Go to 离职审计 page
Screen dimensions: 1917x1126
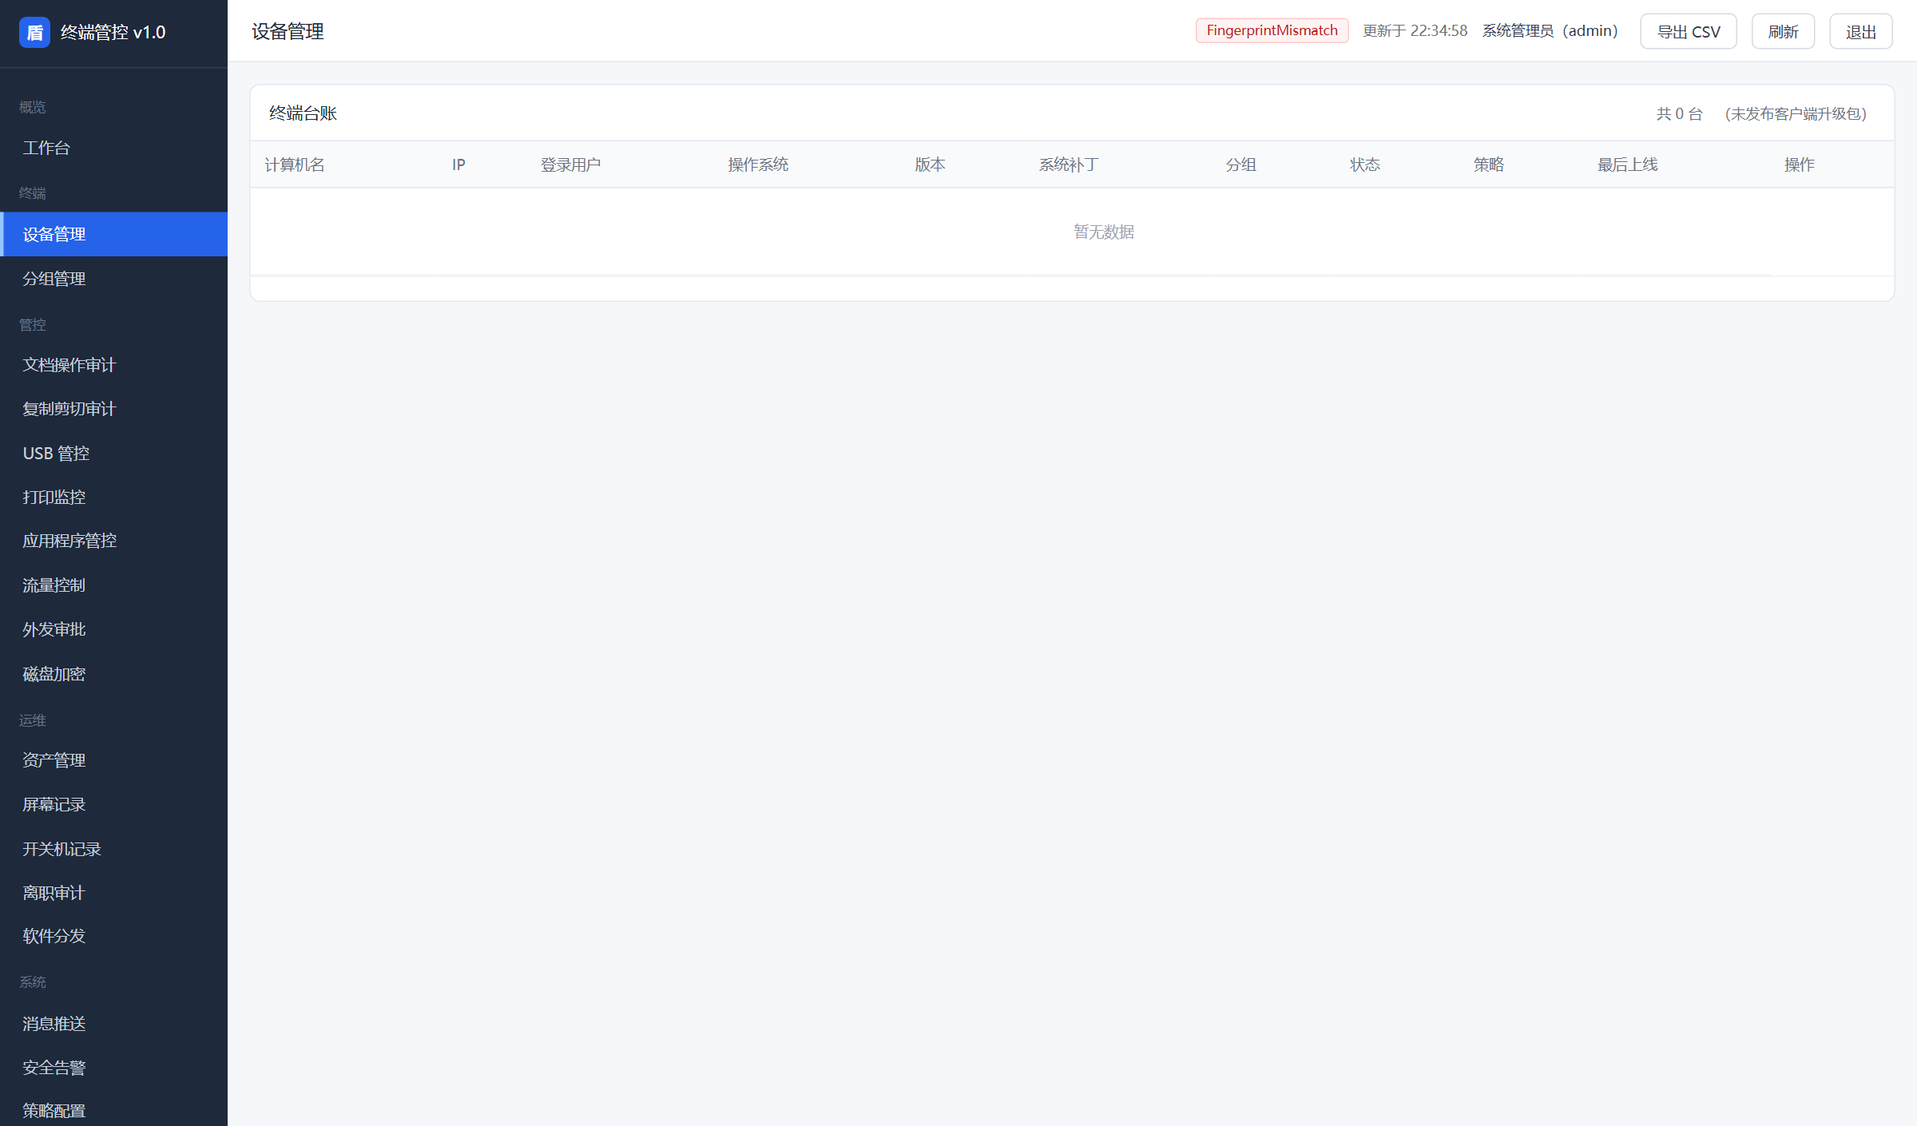click(x=113, y=893)
